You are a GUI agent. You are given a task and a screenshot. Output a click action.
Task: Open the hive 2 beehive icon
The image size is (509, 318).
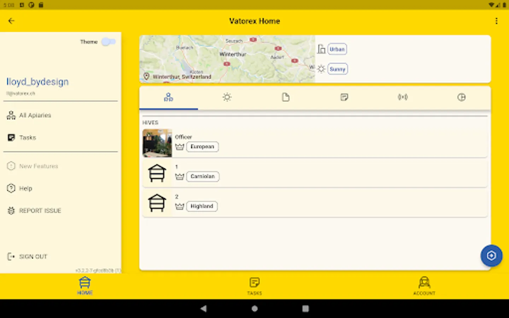coord(157,203)
